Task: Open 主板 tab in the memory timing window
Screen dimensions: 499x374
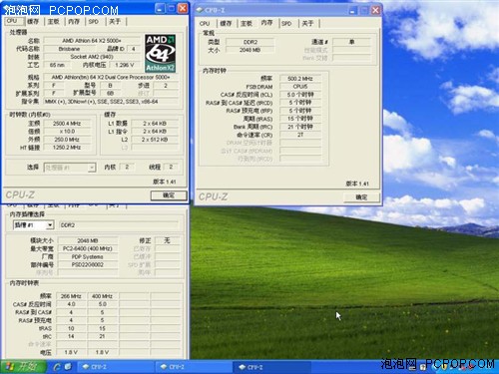Action: pos(247,23)
